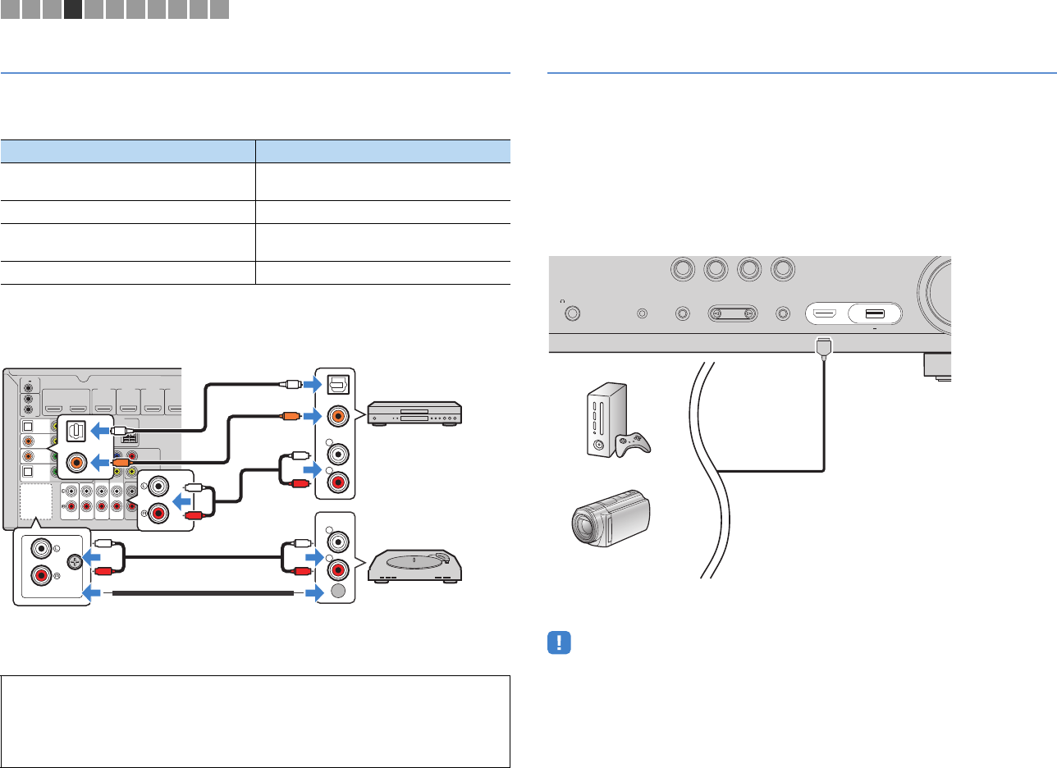Click the HDMI plug beneath the front panel
Image resolution: width=1057 pixels, height=768 pixels.
pyautogui.click(x=823, y=348)
